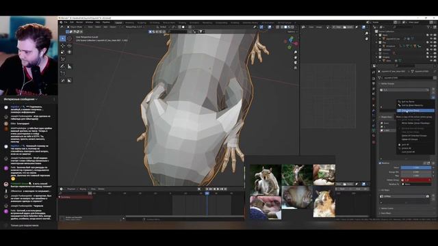438x246 pixels.
Task: Collapse the UV Maps panel
Action: [385, 190]
